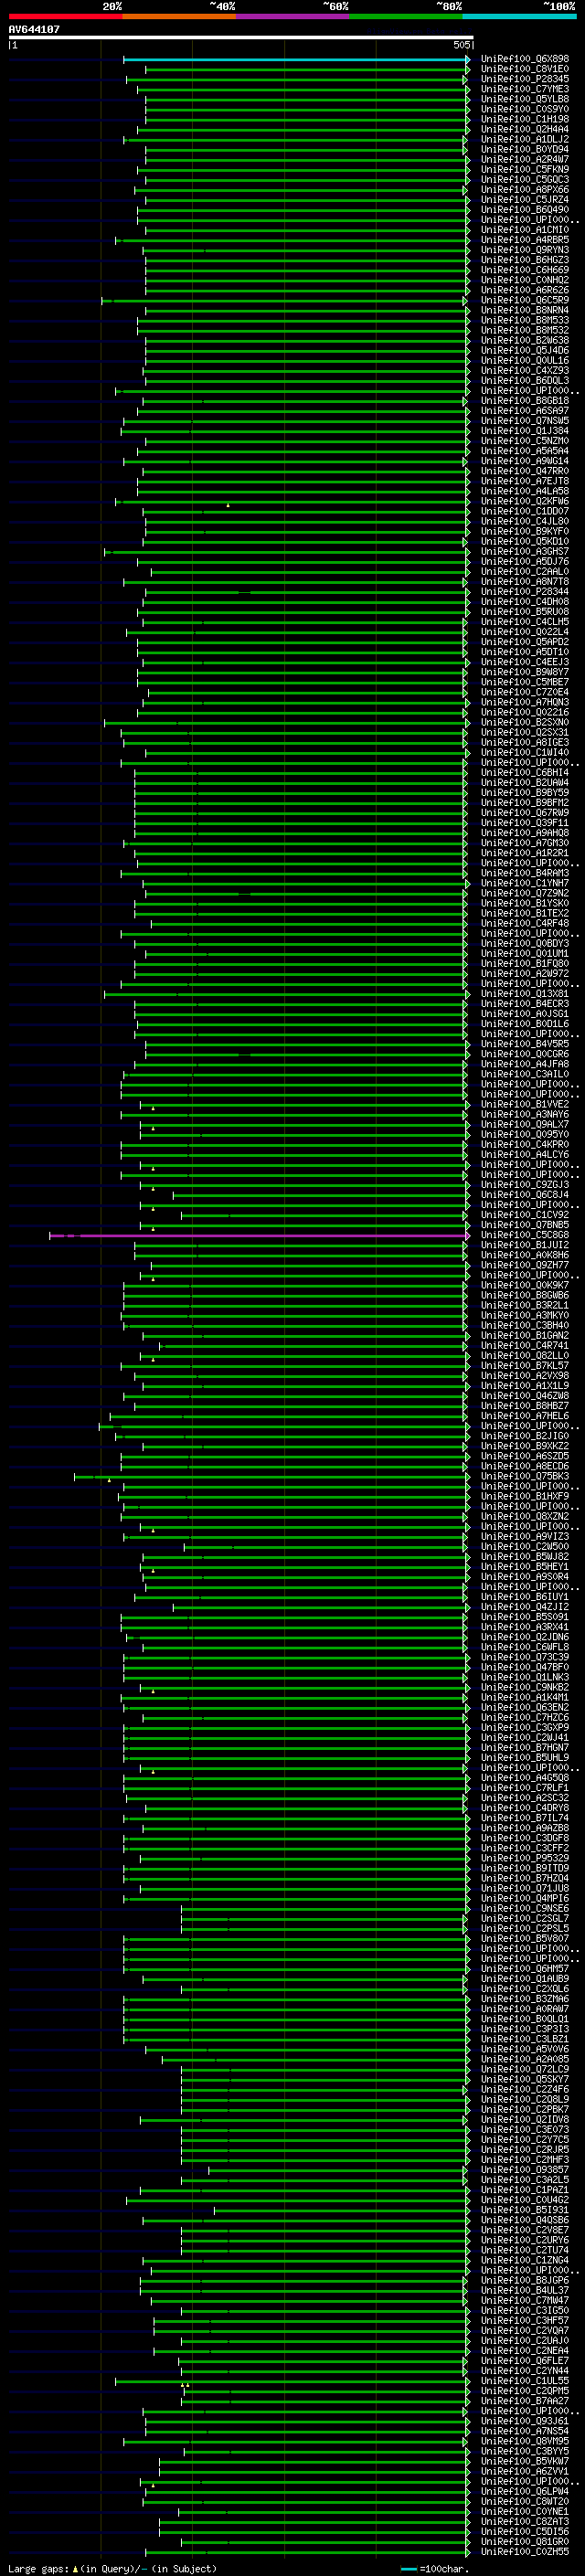
Task: Select hit label UniRef100_A7HEL6
Action: [x=524, y=1416]
